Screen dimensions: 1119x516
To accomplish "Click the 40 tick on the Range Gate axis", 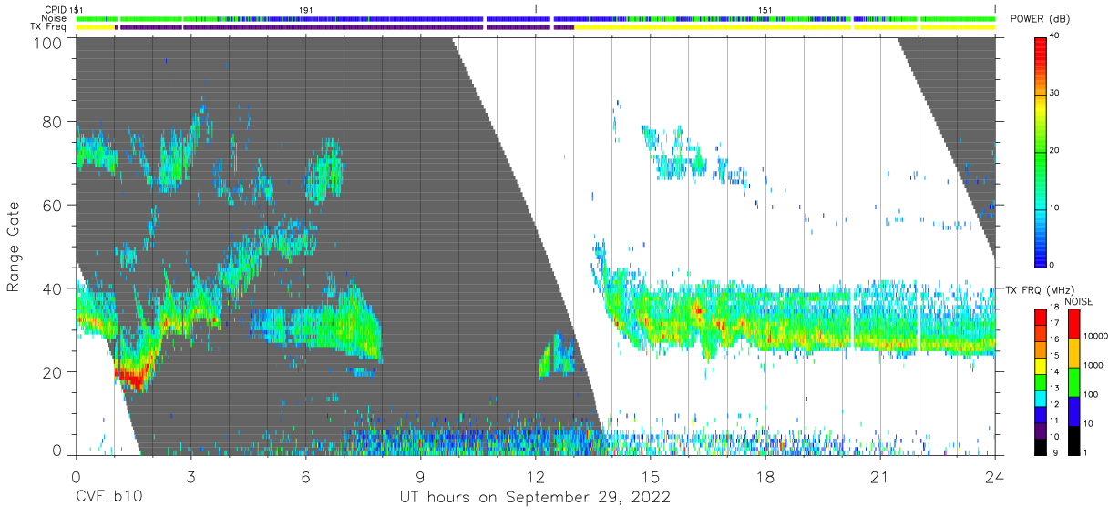I will pyautogui.click(x=54, y=288).
